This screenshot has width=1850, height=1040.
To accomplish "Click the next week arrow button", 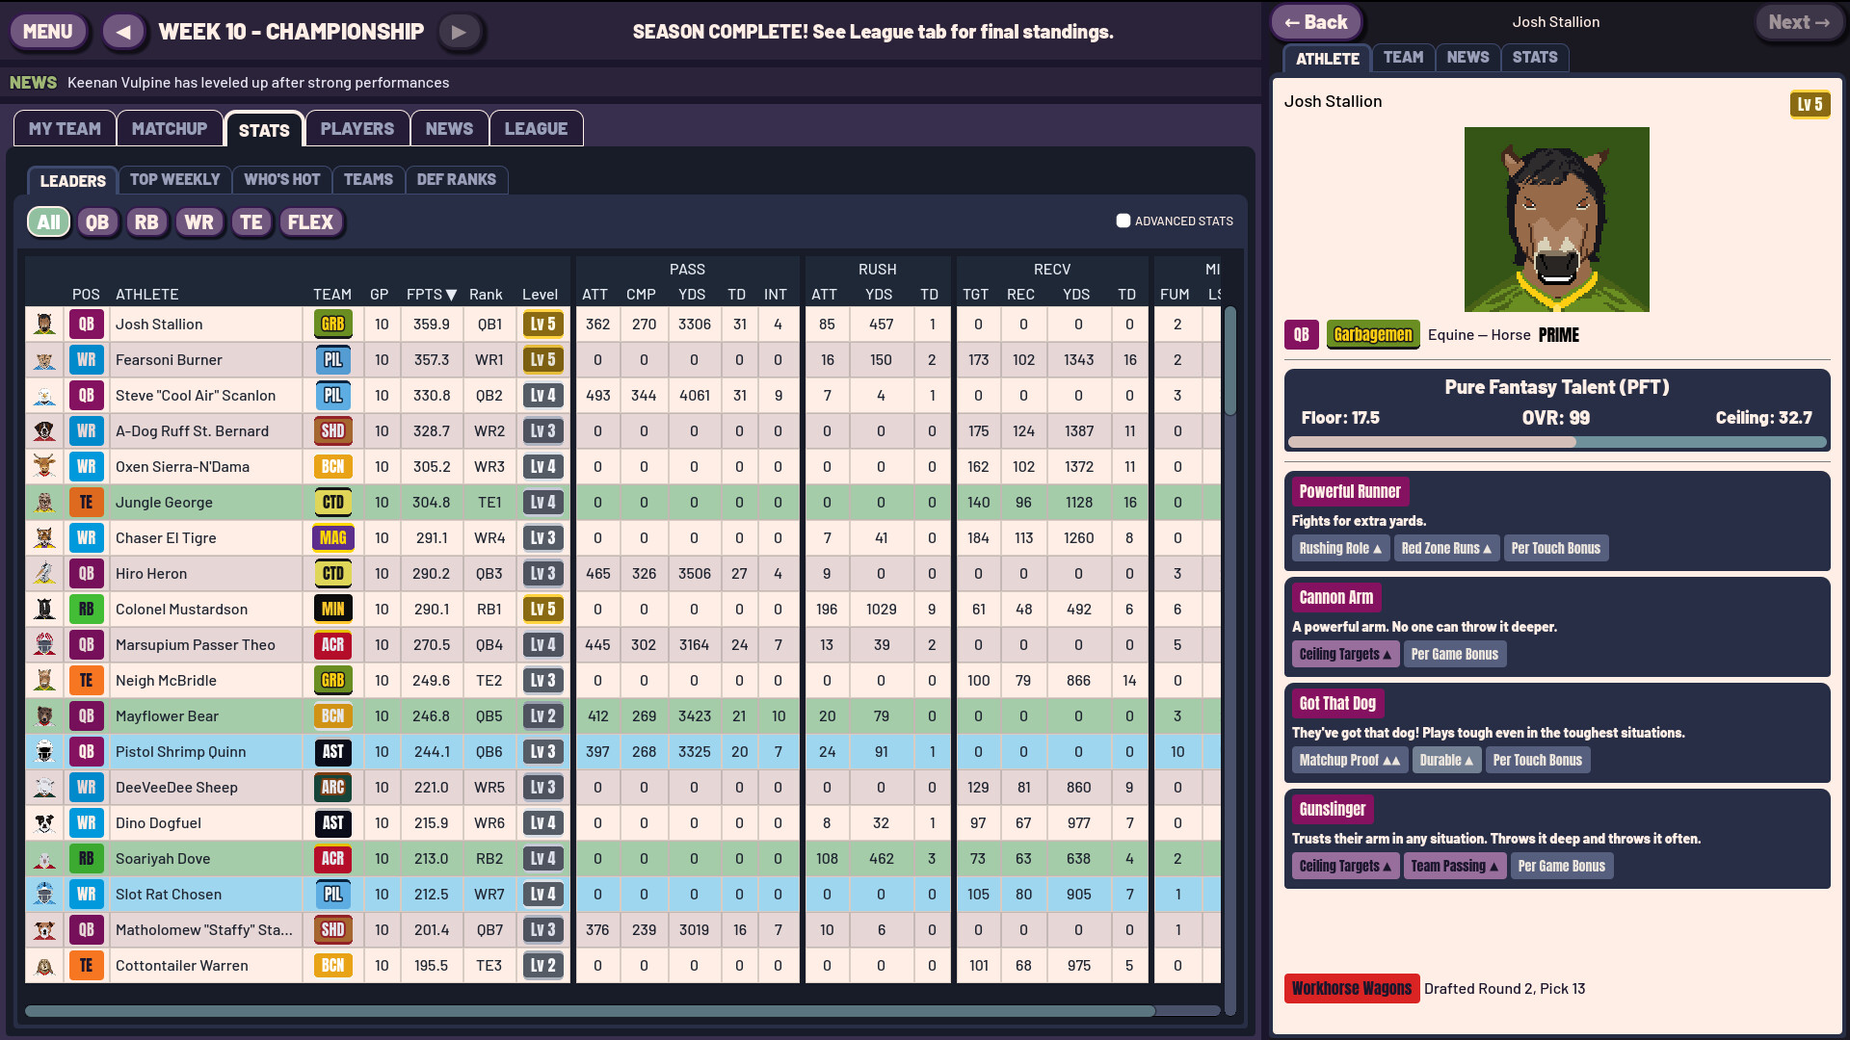I will click(459, 32).
